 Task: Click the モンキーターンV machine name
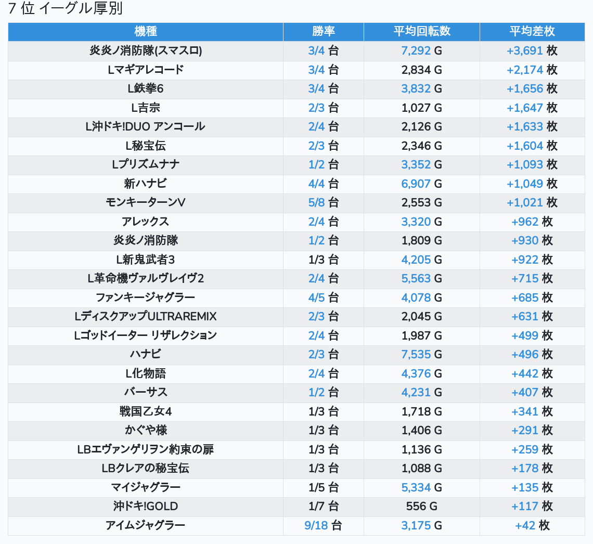click(x=145, y=203)
